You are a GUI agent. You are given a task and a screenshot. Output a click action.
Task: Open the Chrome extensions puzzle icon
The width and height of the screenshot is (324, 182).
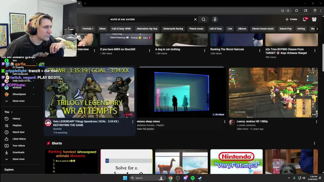point(297,11)
